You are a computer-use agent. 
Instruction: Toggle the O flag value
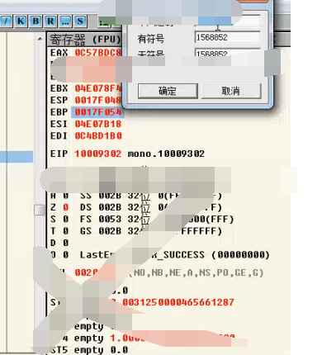[65, 255]
